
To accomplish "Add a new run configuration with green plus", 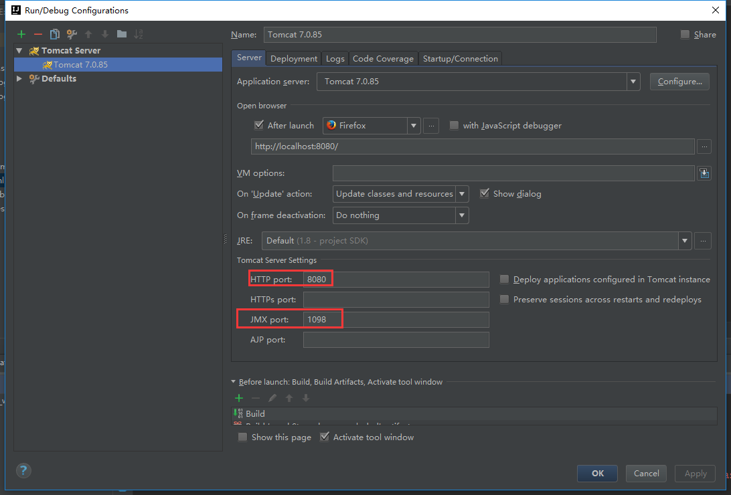I will [21, 34].
